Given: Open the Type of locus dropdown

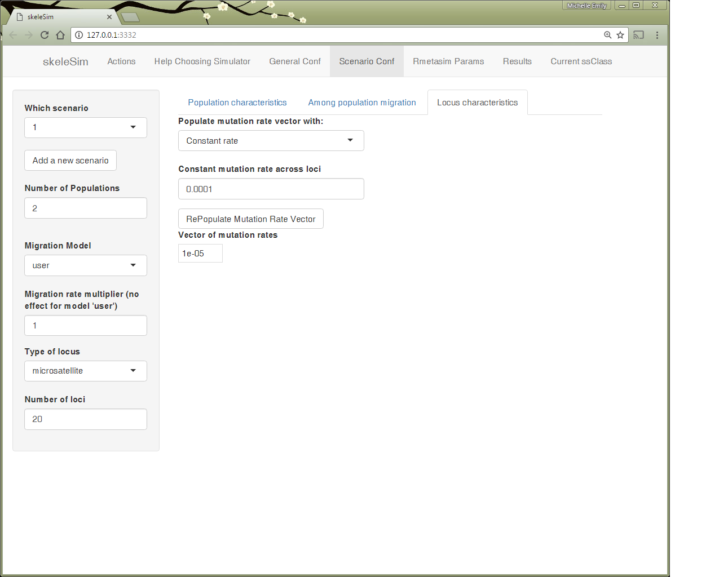Looking at the screenshot, I should click(86, 371).
